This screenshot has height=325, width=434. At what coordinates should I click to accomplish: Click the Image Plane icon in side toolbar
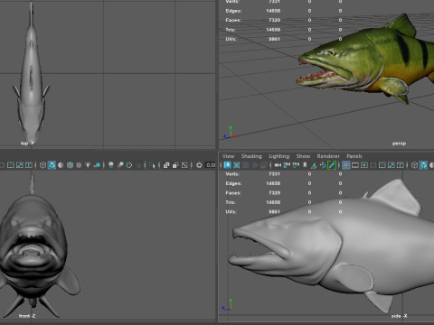click(314, 165)
